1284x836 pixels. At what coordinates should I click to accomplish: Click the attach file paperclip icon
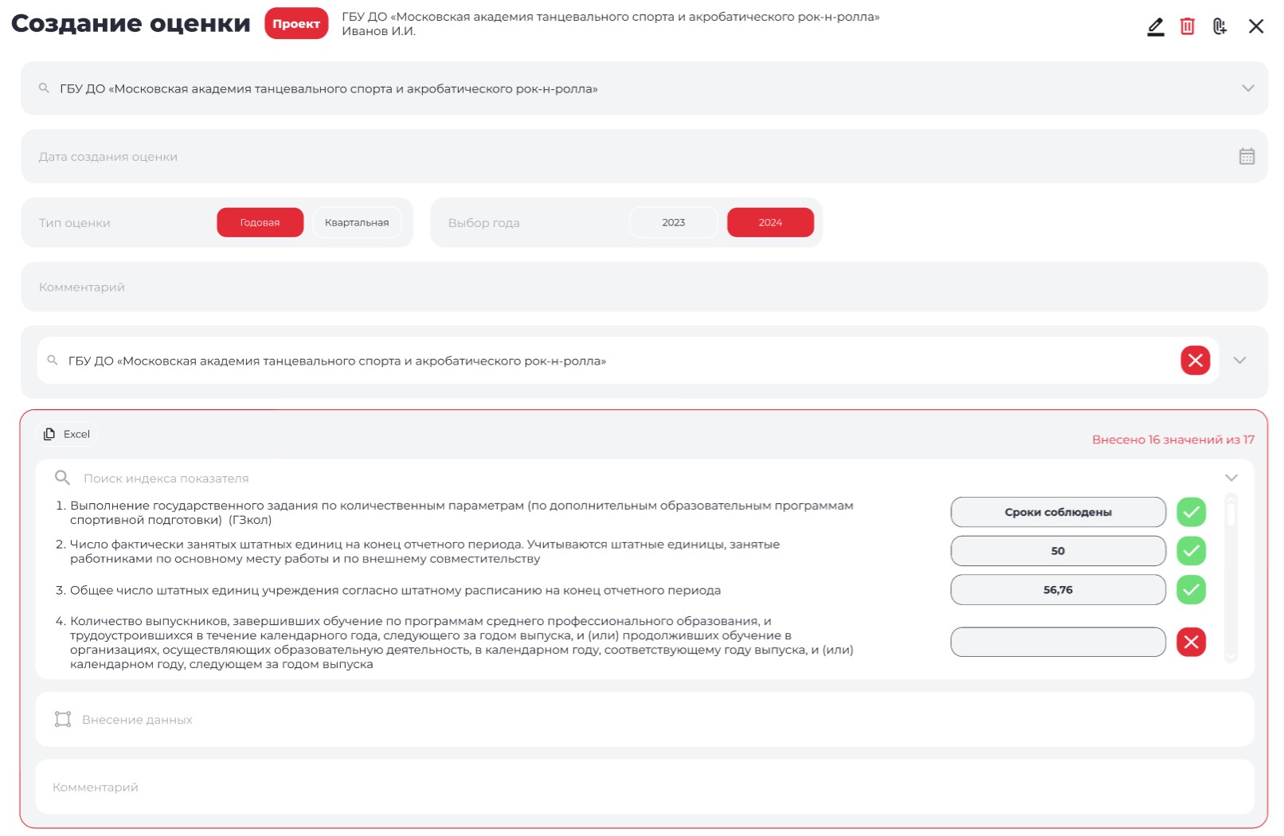[1219, 27]
